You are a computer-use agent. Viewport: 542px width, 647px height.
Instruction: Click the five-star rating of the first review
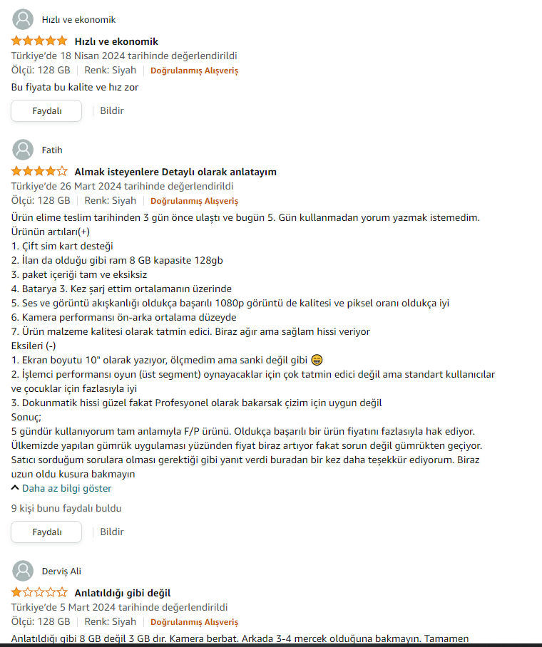pyautogui.click(x=39, y=41)
